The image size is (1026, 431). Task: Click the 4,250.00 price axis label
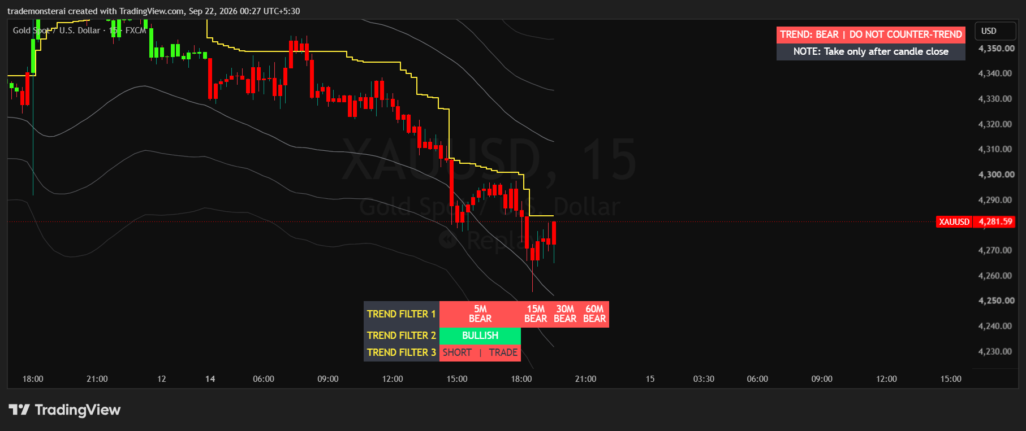coord(997,301)
